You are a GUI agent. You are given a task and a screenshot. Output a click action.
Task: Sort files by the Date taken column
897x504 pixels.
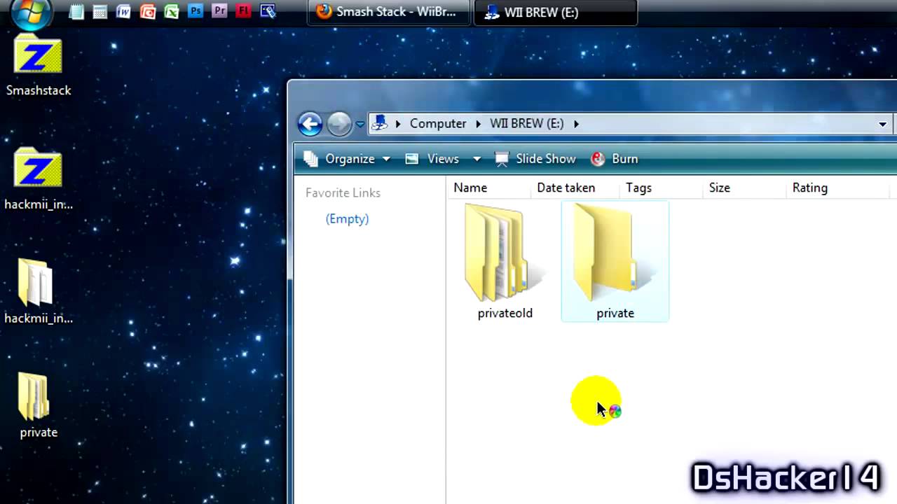[x=575, y=188]
